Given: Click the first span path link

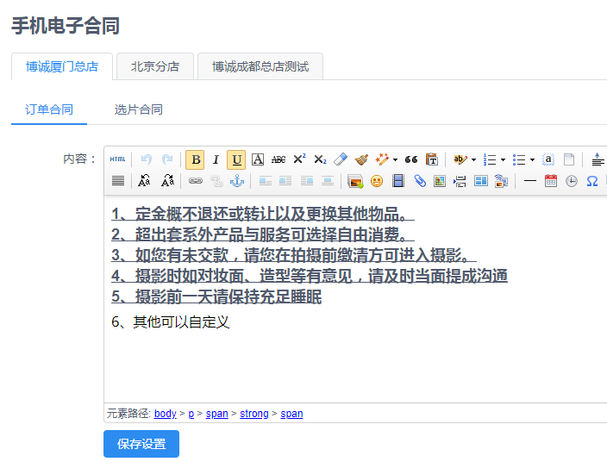Looking at the screenshot, I should pos(216,414).
